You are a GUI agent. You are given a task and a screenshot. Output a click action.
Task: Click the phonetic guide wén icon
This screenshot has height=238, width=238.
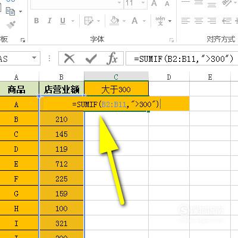160,21
